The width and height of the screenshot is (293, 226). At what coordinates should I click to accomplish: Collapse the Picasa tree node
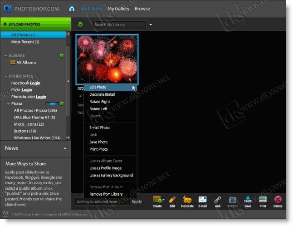point(8,103)
